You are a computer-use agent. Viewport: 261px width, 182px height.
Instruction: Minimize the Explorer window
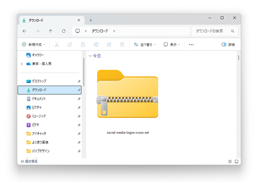210,18
